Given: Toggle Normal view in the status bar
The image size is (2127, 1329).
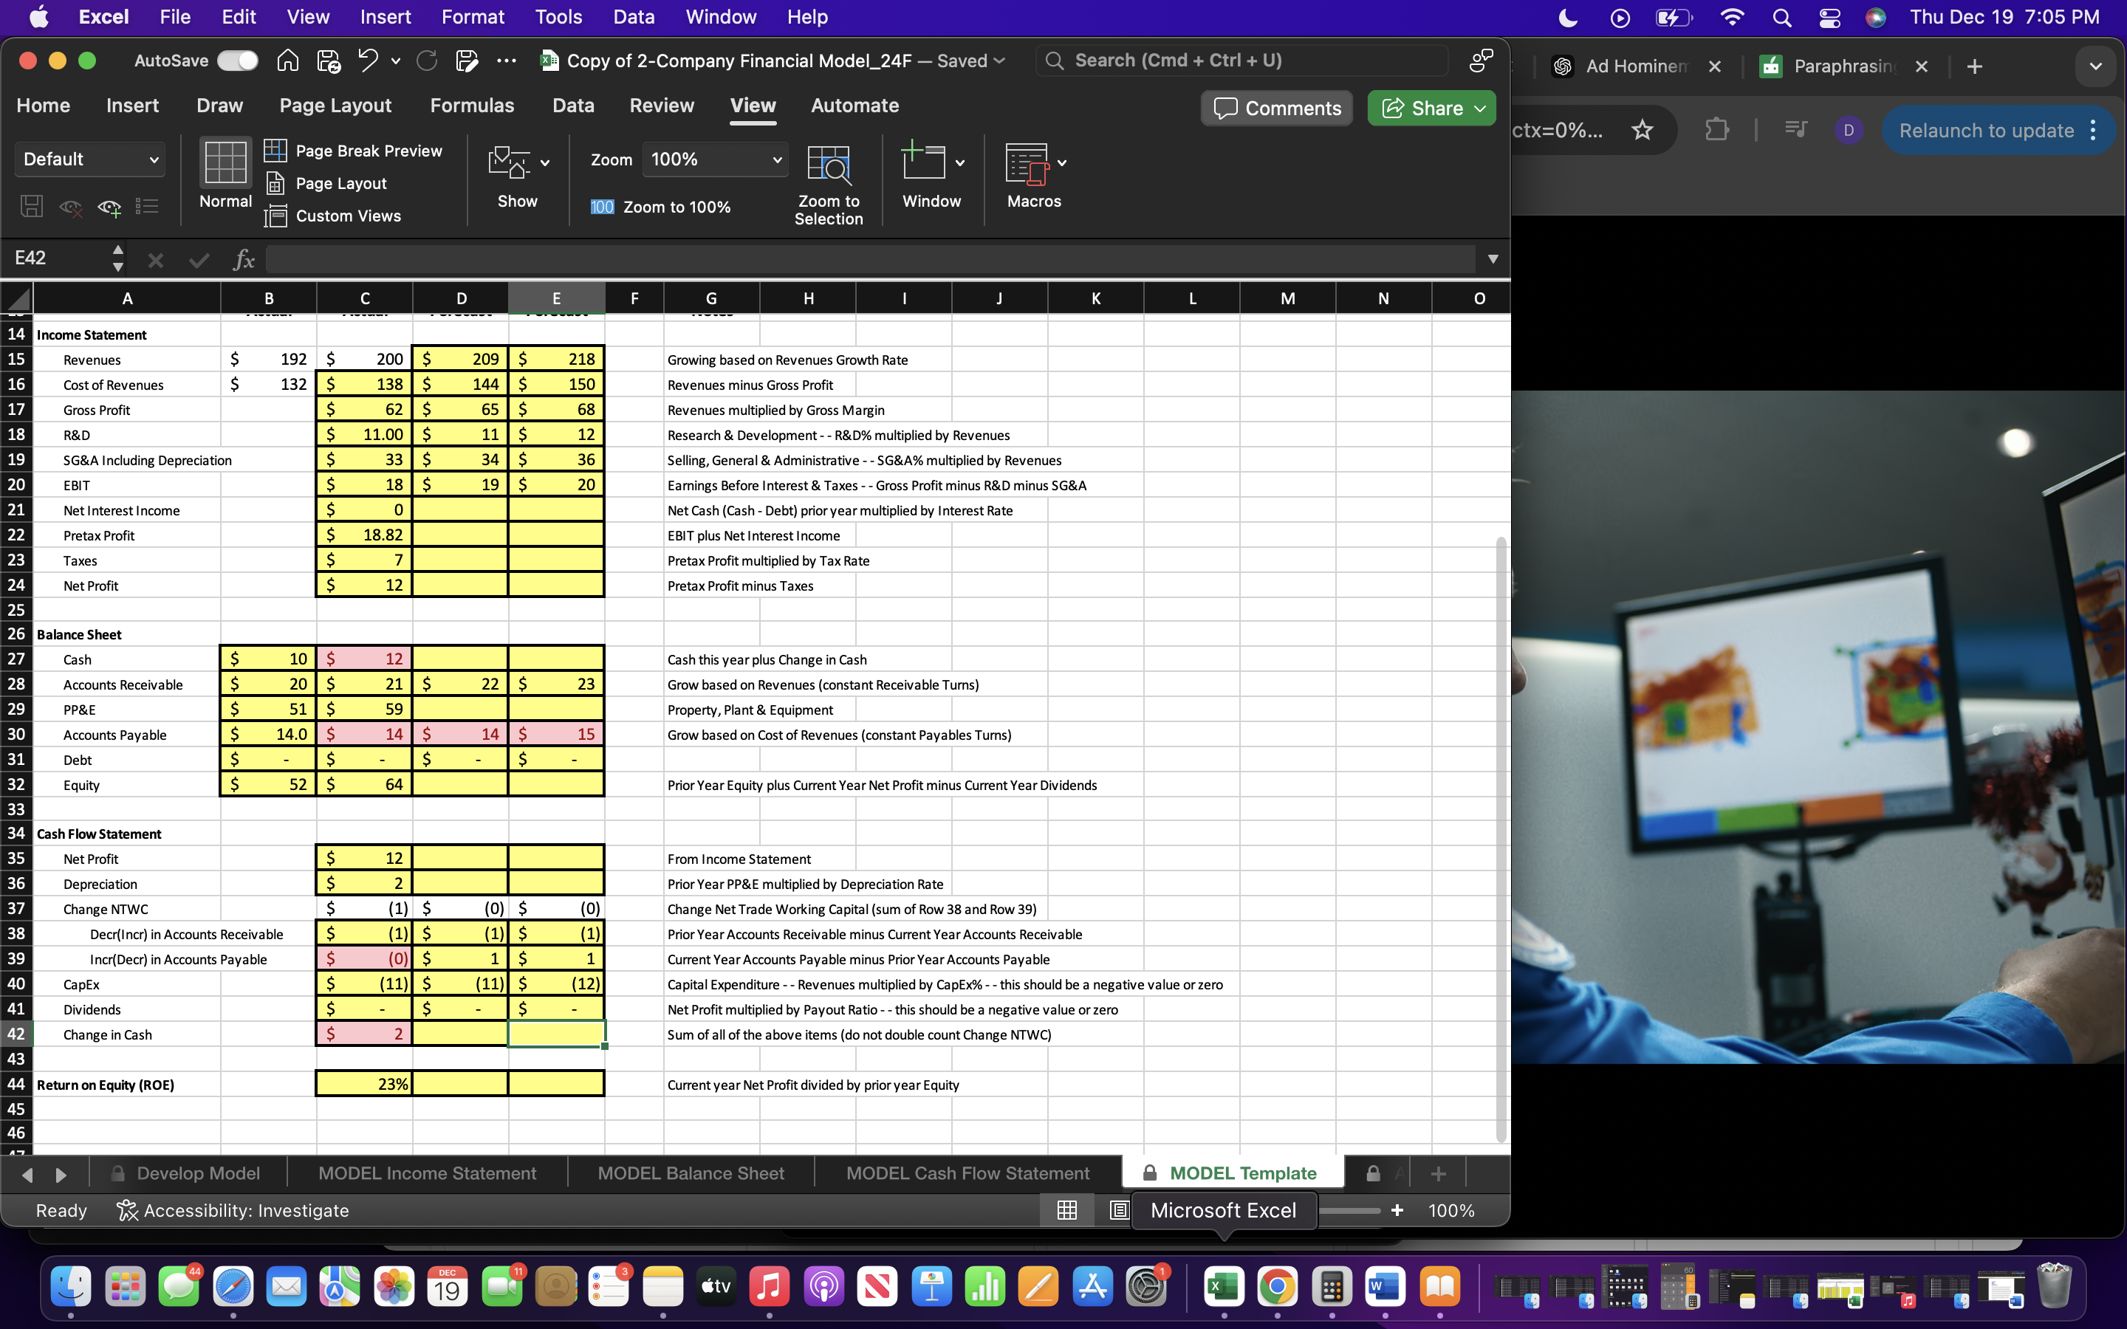Looking at the screenshot, I should click(1066, 1210).
